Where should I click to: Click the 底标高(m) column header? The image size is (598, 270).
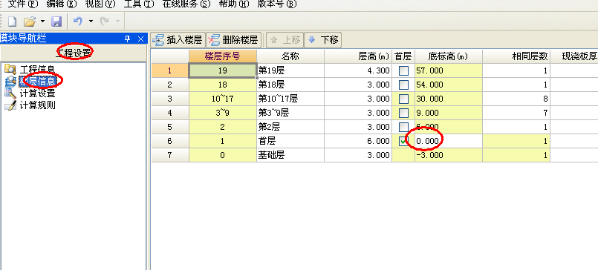tap(449, 56)
